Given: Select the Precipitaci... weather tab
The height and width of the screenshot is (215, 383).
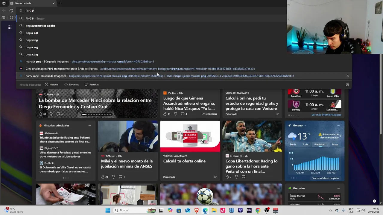Looking at the screenshot, I should pos(320,145).
